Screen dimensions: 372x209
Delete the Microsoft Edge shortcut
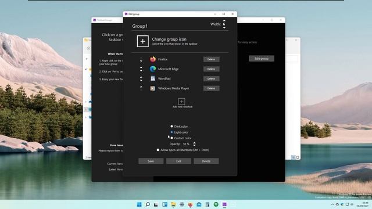211,69
